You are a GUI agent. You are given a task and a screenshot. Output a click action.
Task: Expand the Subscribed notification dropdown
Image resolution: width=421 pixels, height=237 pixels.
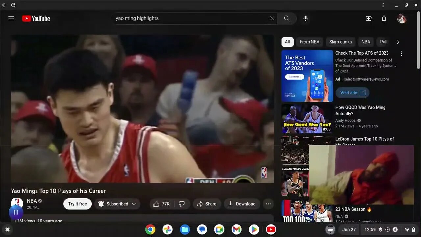point(117,204)
